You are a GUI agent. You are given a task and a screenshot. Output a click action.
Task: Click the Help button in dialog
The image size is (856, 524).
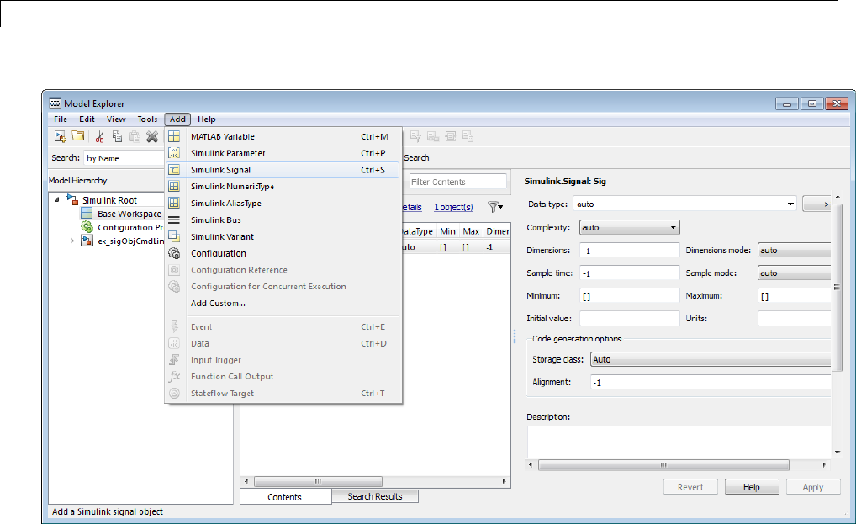[752, 488]
